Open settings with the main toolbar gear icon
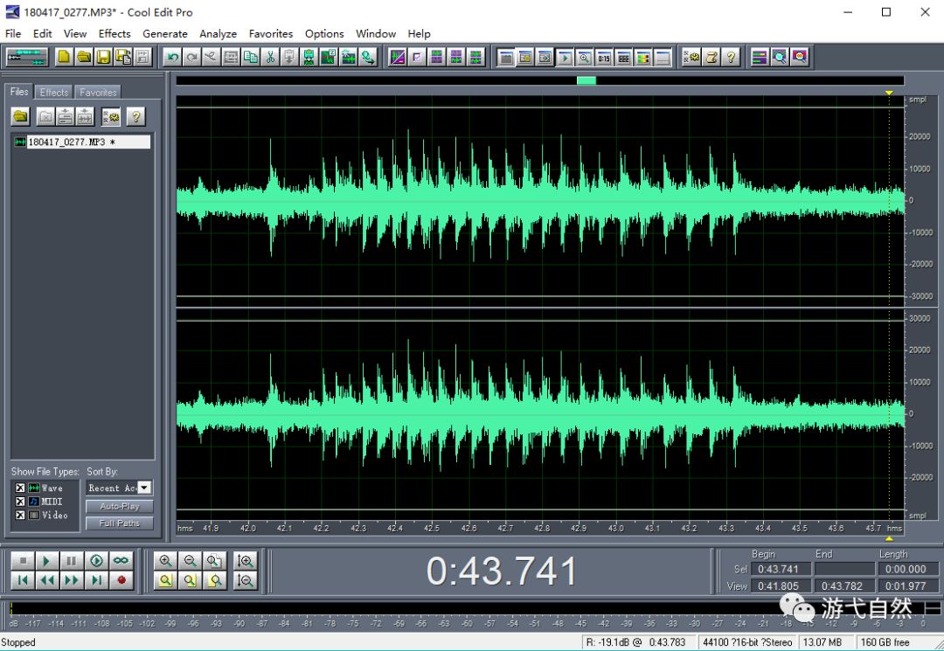This screenshot has height=651, width=944. [x=691, y=57]
